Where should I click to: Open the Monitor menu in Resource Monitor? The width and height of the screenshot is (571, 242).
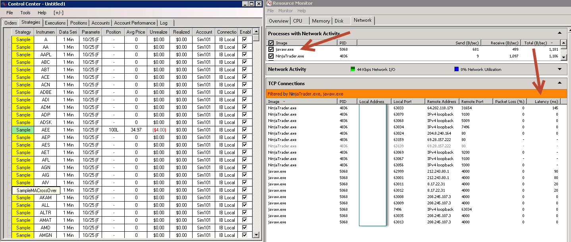pos(285,11)
